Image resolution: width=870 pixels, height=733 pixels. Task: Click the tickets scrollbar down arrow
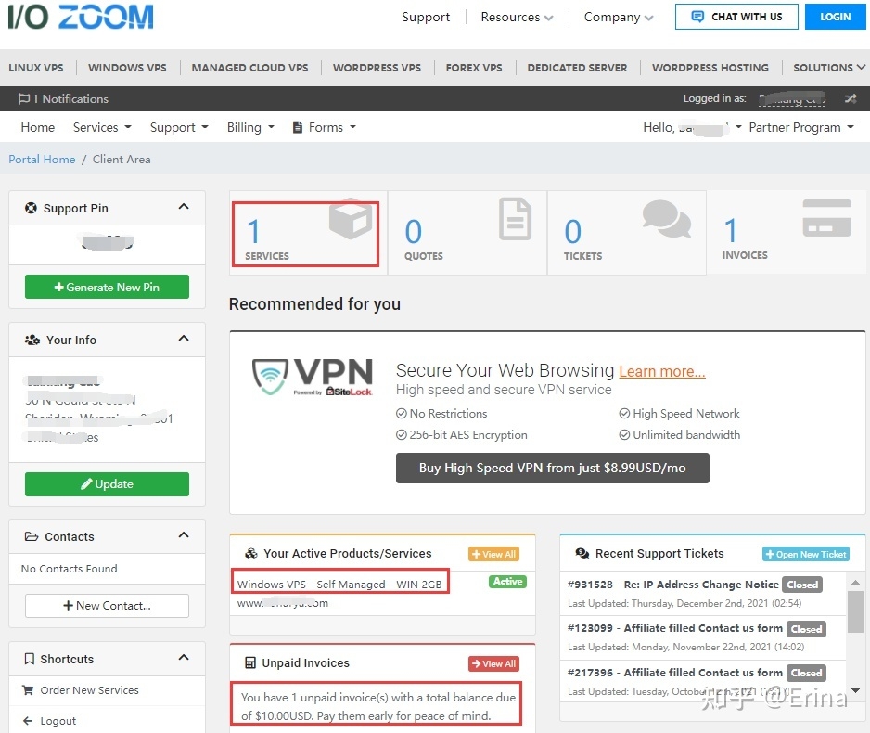[855, 690]
